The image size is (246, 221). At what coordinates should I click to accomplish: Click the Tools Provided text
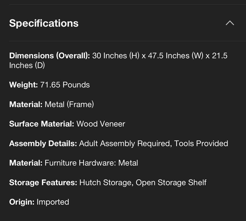(x=201, y=143)
